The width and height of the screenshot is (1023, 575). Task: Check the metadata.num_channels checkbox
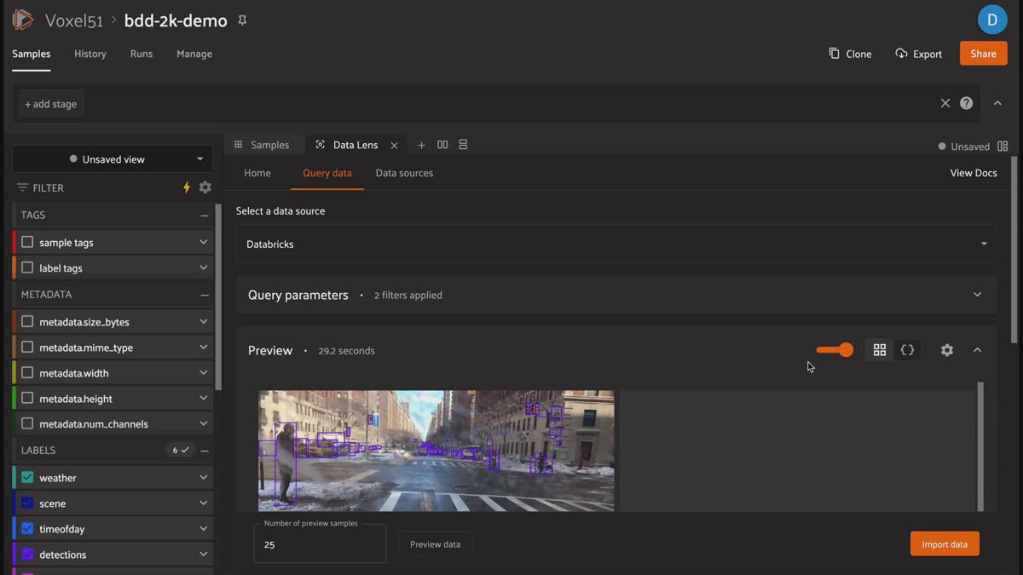tap(27, 423)
